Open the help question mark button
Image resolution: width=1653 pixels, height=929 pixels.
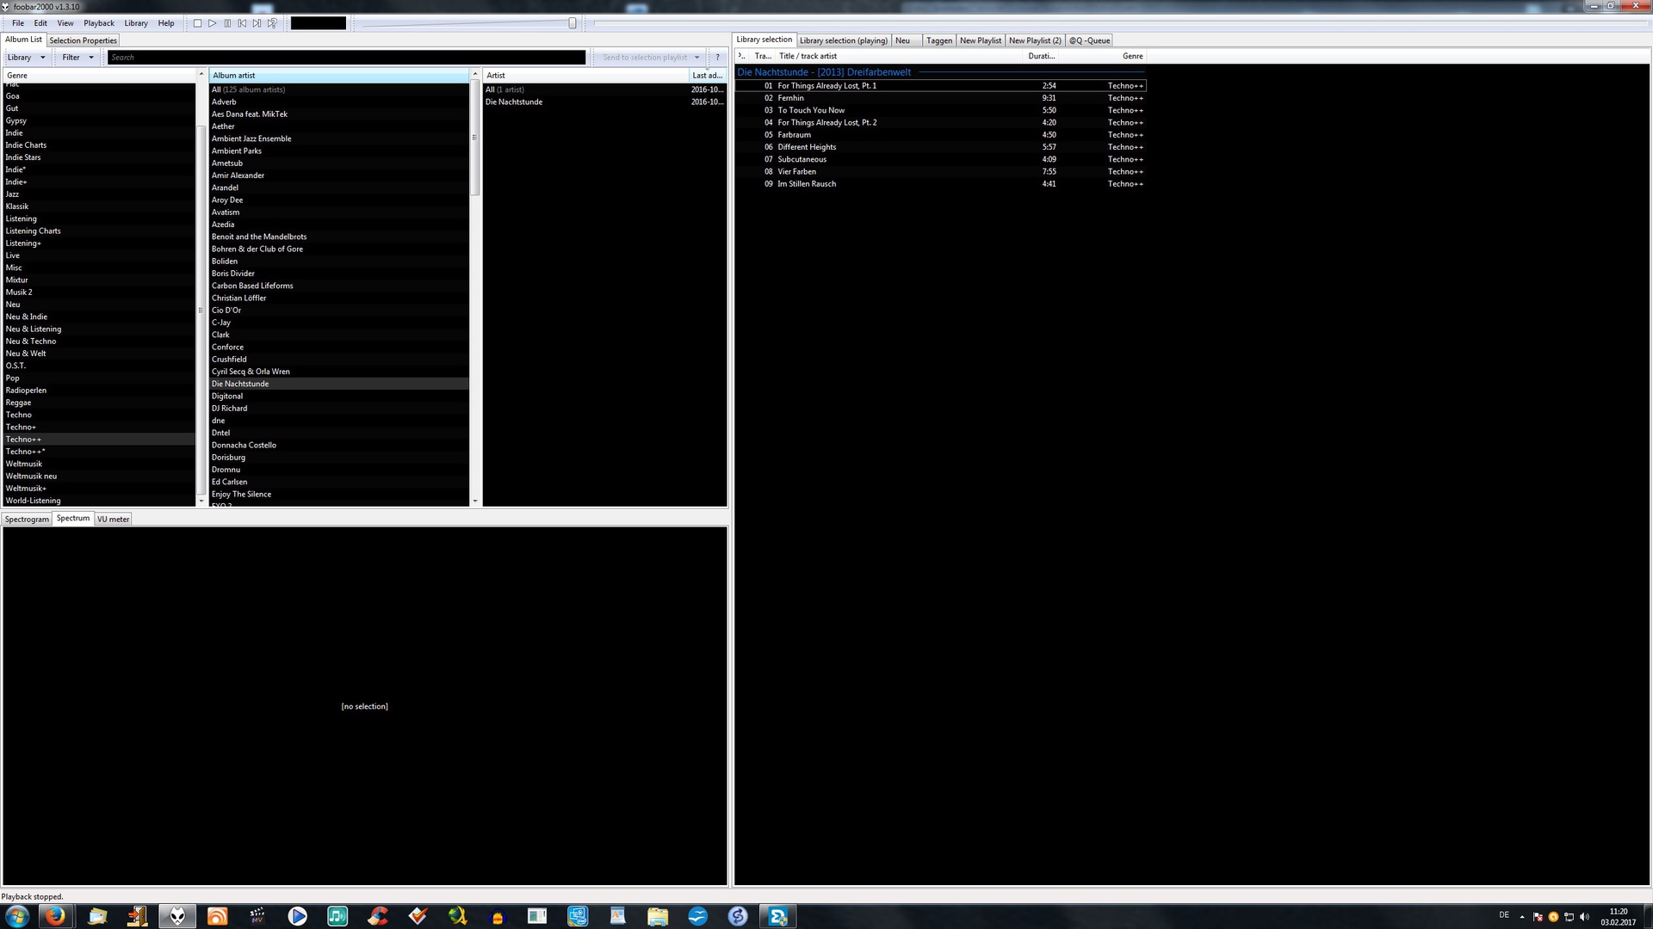pyautogui.click(x=717, y=58)
